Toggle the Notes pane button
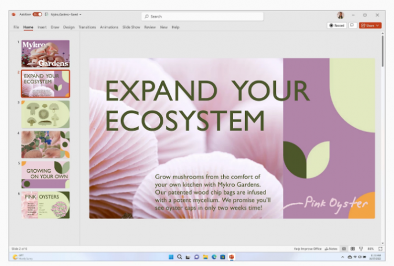 (331, 249)
